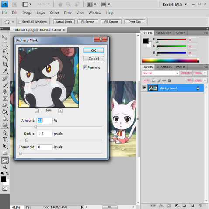
Task: Toggle the Preview checkbox
Action: point(85,67)
